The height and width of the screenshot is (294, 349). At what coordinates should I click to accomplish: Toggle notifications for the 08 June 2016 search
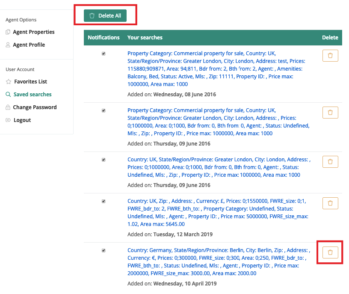coord(104,53)
